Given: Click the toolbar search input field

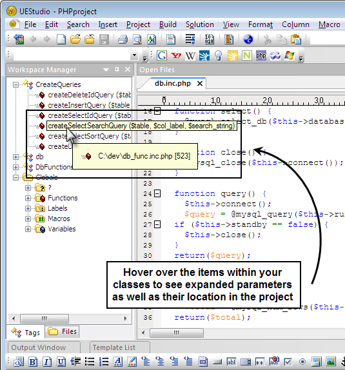Looking at the screenshot, I should (x=72, y=55).
